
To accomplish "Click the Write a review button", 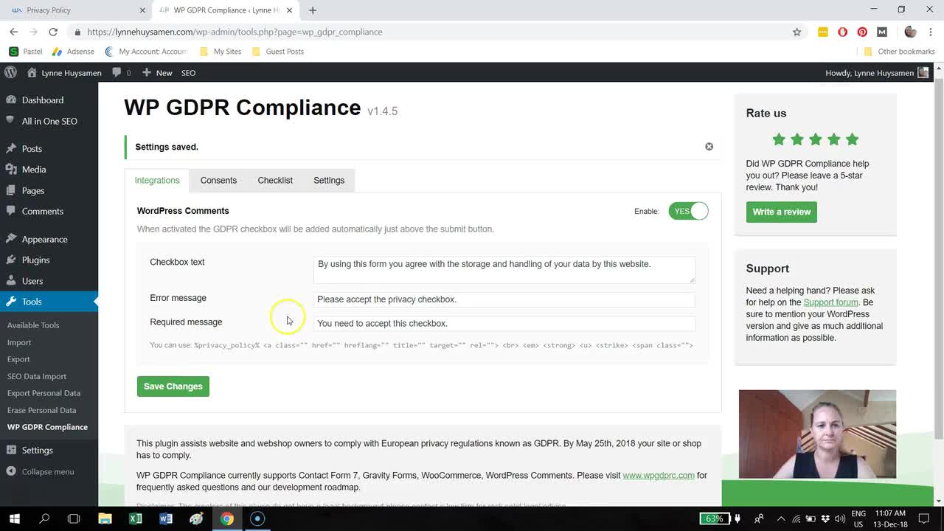I will point(782,212).
